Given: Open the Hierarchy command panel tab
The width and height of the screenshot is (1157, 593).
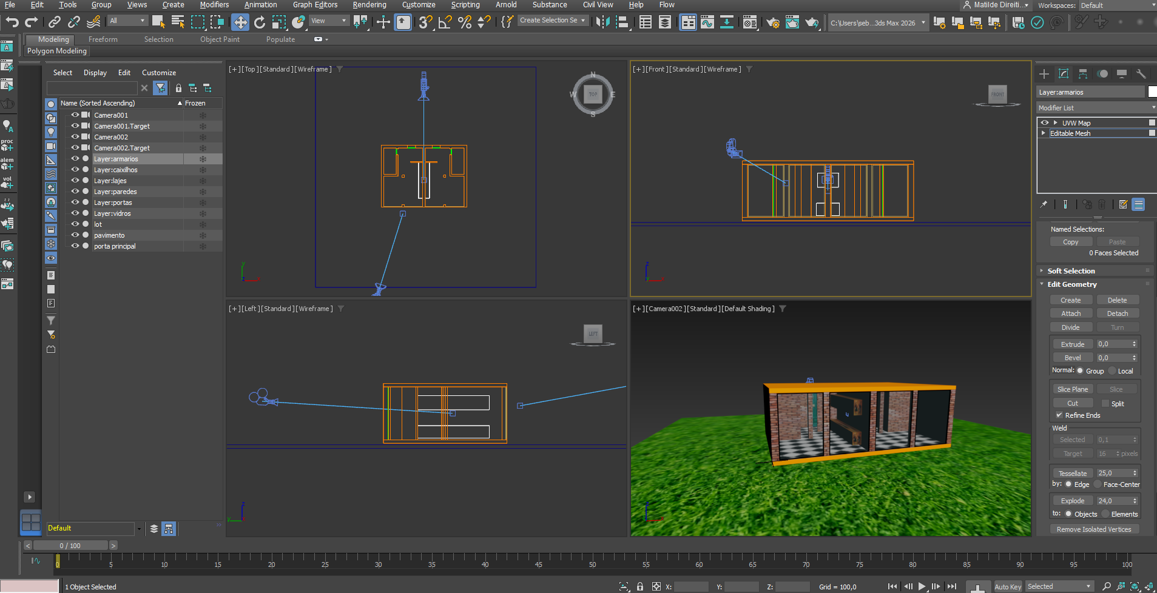Looking at the screenshot, I should 1083,74.
